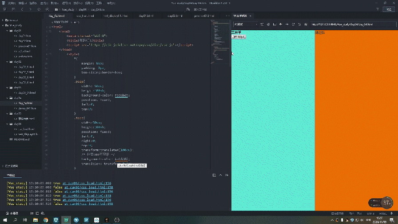Collapse the day02 folder
The image size is (398, 224).
(x=8, y=62)
